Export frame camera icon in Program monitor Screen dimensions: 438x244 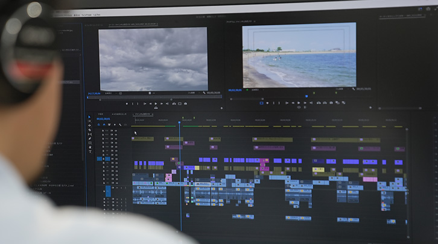[x=331, y=103]
